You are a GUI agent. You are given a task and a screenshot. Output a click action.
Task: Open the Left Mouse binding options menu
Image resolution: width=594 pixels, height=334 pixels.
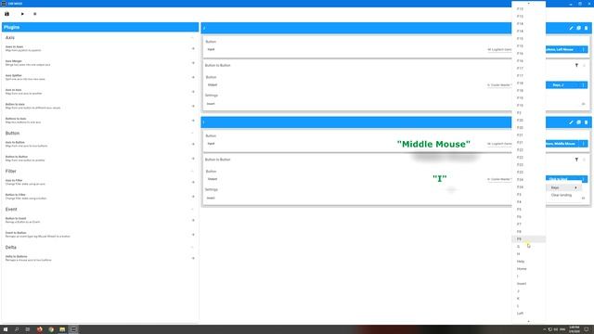pyautogui.click(x=584, y=49)
